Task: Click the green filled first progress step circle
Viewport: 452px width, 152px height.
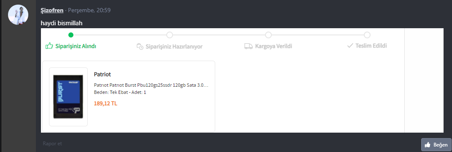Action: 71,35
